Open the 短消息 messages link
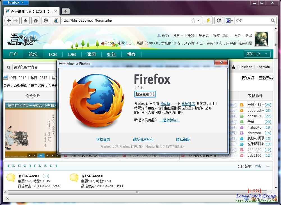 coord(204,35)
